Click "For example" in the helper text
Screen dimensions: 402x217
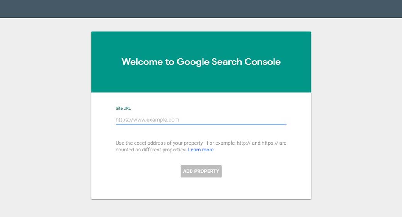point(221,143)
